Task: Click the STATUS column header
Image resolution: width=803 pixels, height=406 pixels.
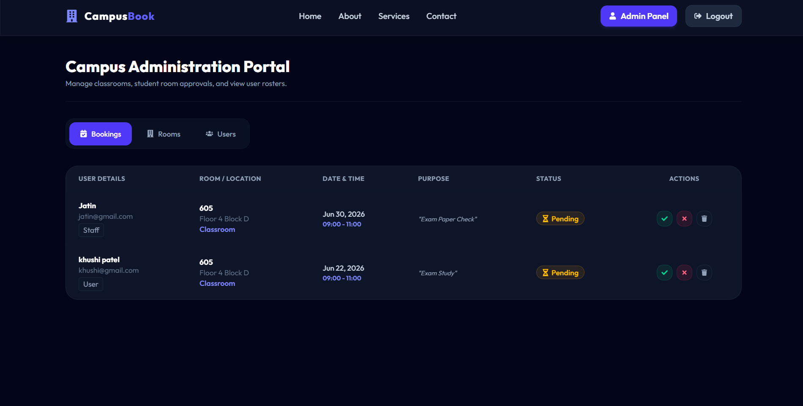Action: click(x=549, y=179)
